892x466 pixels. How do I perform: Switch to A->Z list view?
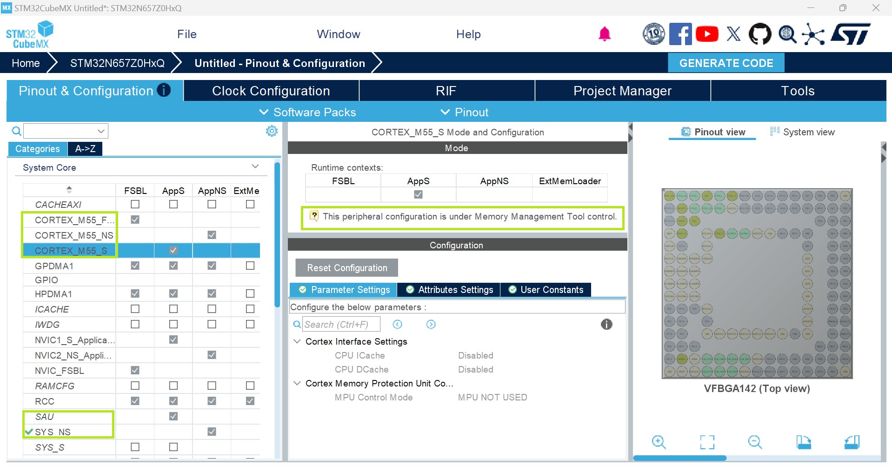[85, 149]
